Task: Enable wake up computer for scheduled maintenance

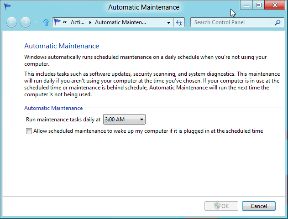Action: coord(29,131)
